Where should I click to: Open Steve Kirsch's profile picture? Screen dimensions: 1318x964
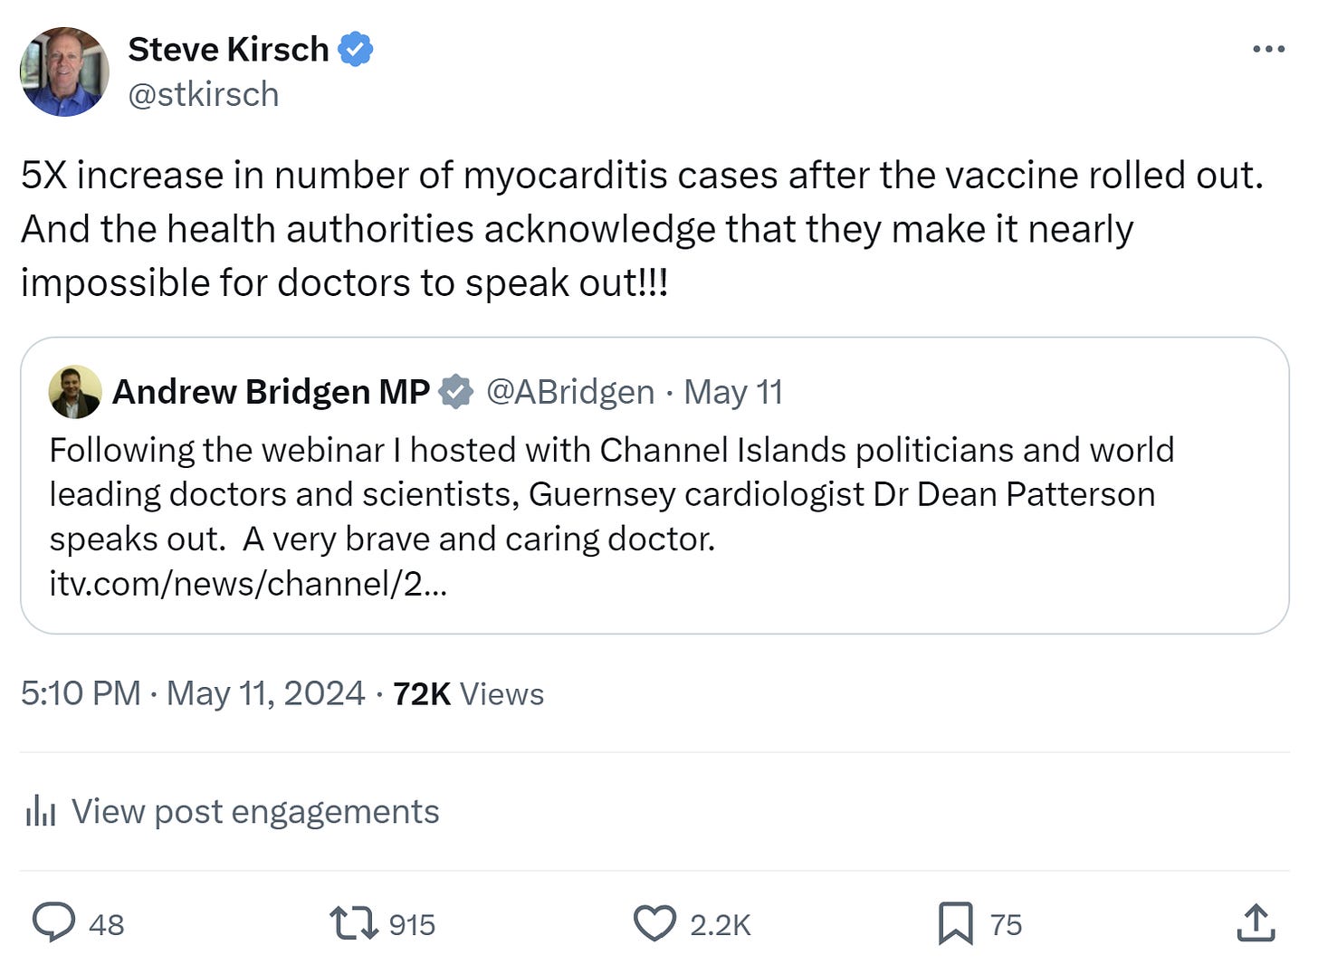coord(64,72)
